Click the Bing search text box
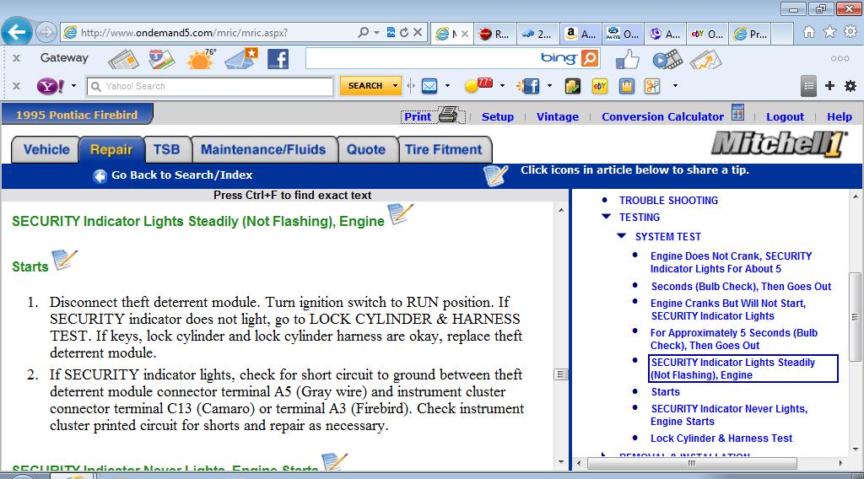The width and height of the screenshot is (864, 479). [422, 58]
